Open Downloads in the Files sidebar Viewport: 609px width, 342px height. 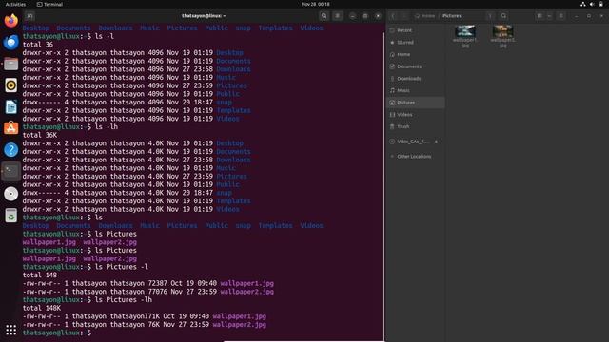416,78
